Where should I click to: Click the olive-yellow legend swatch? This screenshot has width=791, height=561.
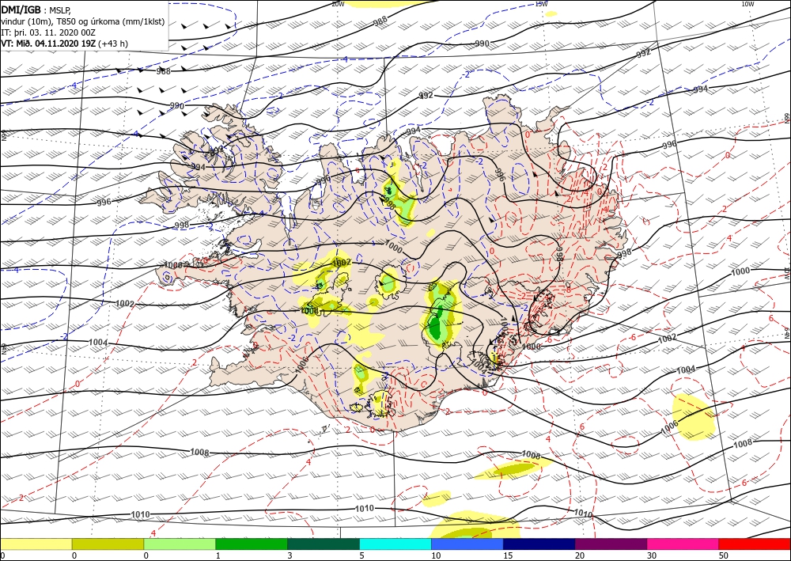click(108, 544)
